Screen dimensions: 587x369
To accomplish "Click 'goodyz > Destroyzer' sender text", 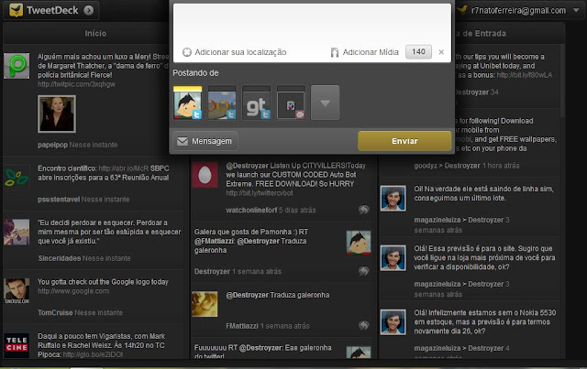I will point(447,166).
